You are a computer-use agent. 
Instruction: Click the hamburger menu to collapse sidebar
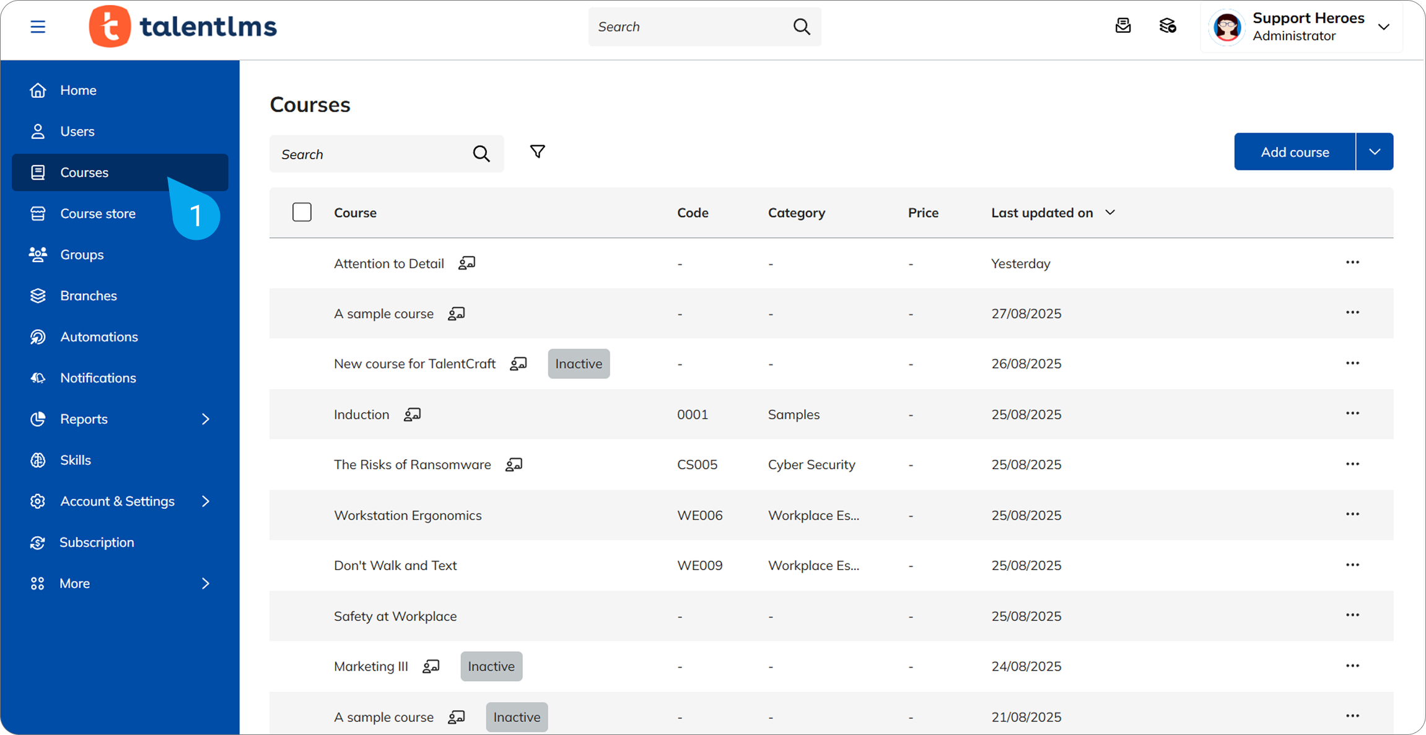pyautogui.click(x=38, y=27)
